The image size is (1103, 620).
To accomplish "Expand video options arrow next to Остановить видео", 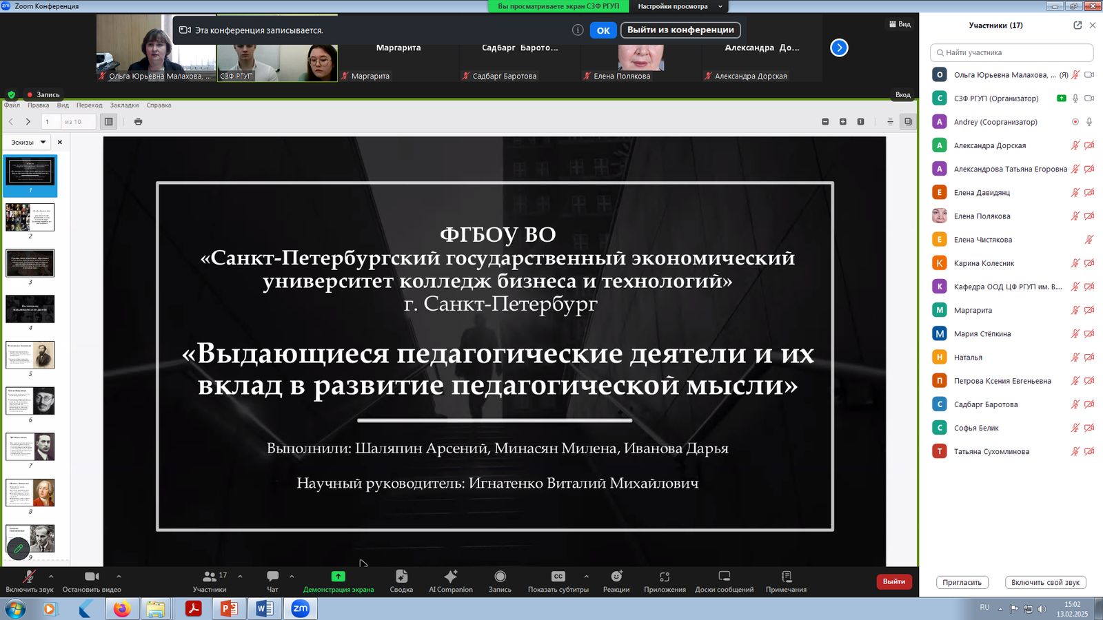I will [x=119, y=577].
